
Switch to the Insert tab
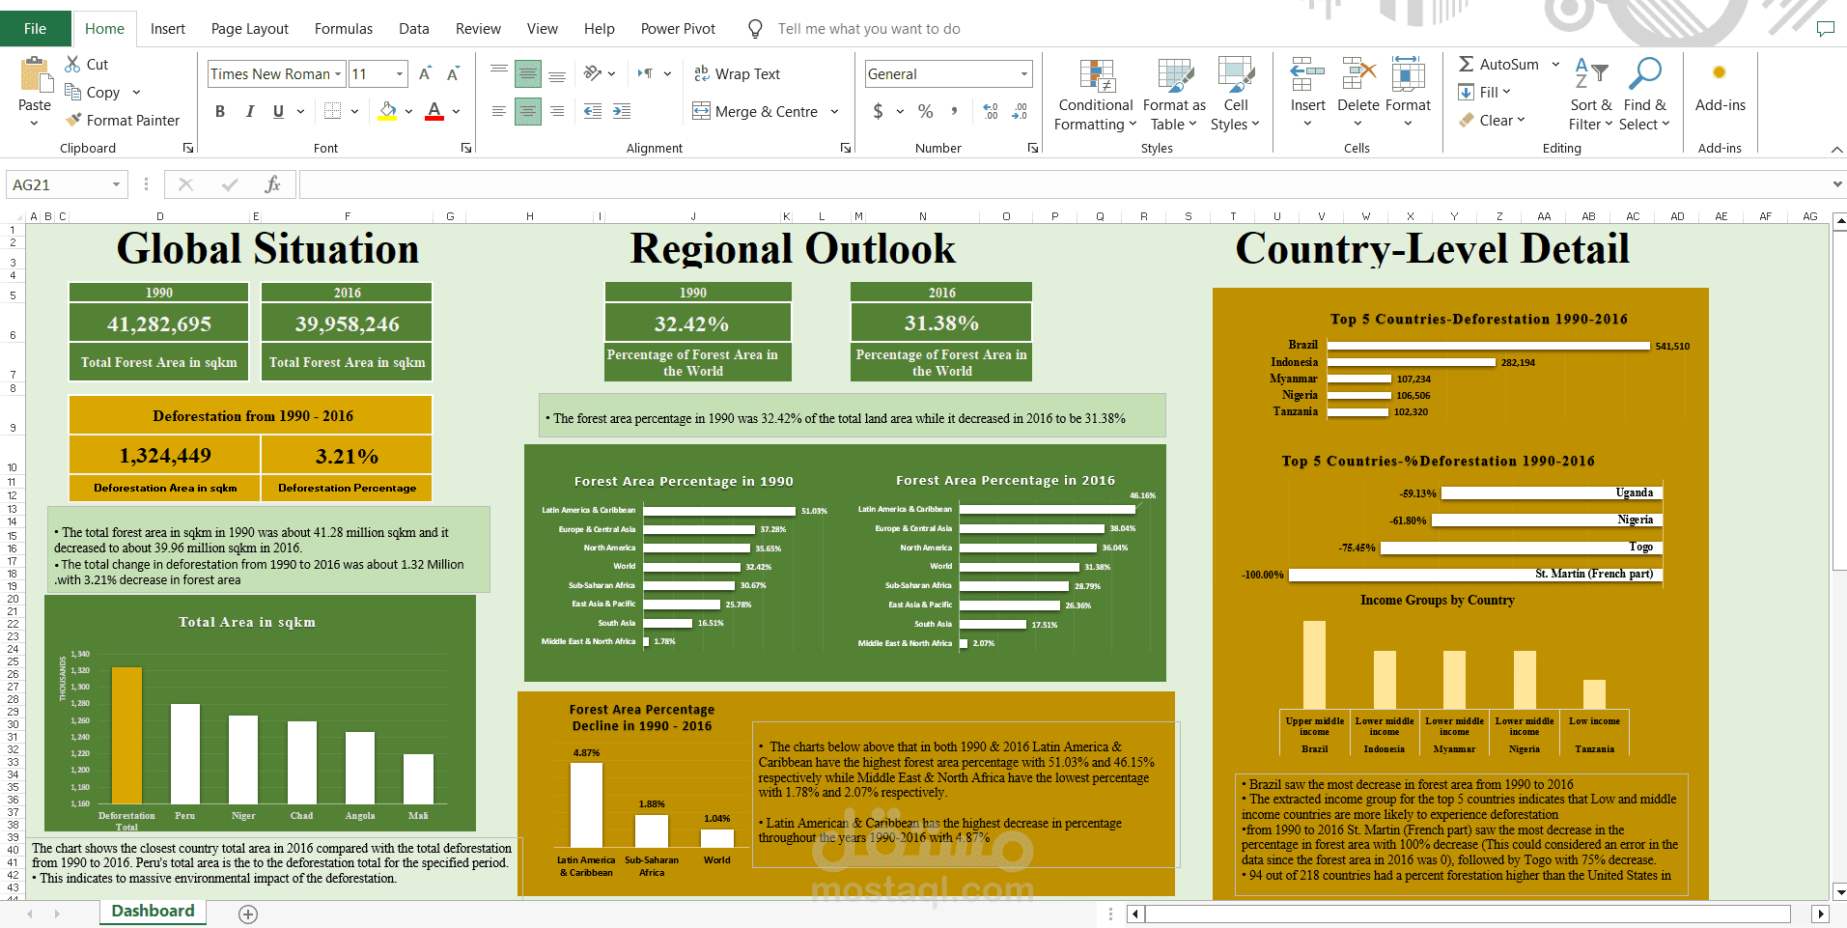click(168, 29)
